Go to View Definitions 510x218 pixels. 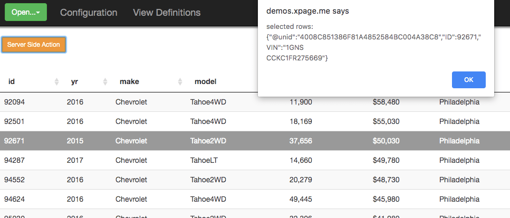(167, 12)
